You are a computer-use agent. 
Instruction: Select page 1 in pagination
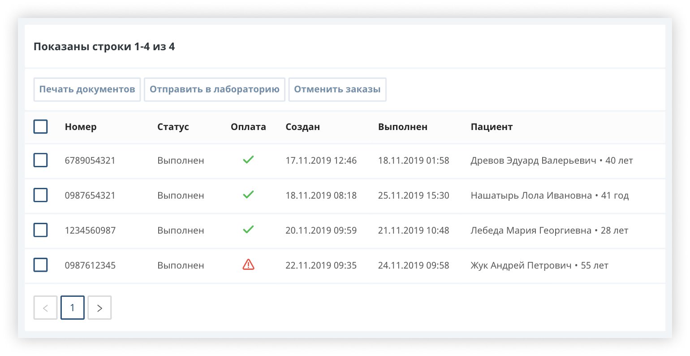pos(73,308)
